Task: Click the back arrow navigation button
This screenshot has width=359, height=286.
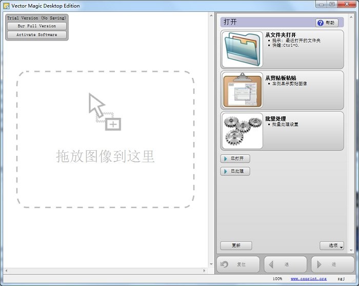Action: point(285,264)
